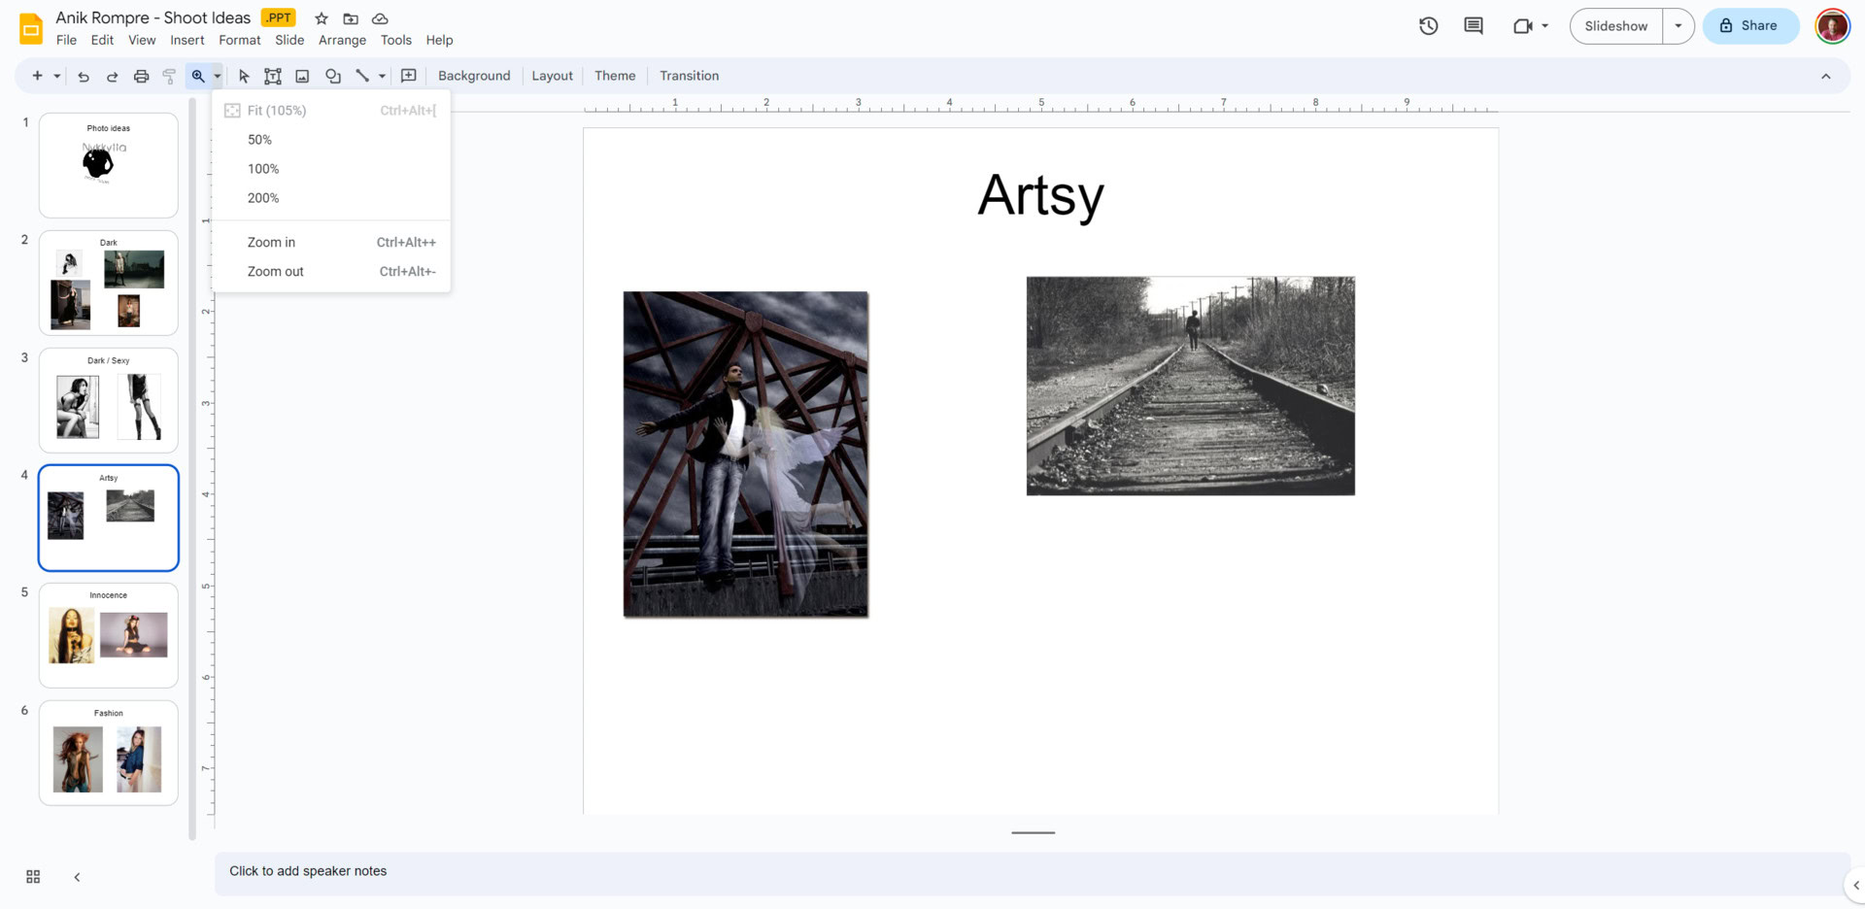Open version history clock icon
The width and height of the screenshot is (1865, 909).
coord(1428,26)
